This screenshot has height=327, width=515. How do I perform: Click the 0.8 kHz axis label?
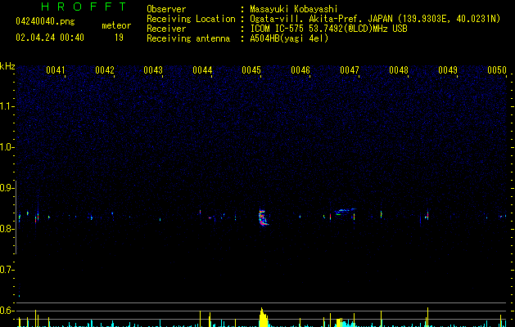click(7, 229)
